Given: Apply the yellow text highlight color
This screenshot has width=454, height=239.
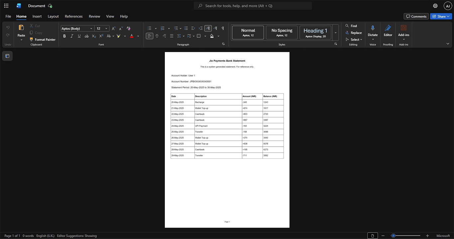Looking at the screenshot, I should (118, 36).
